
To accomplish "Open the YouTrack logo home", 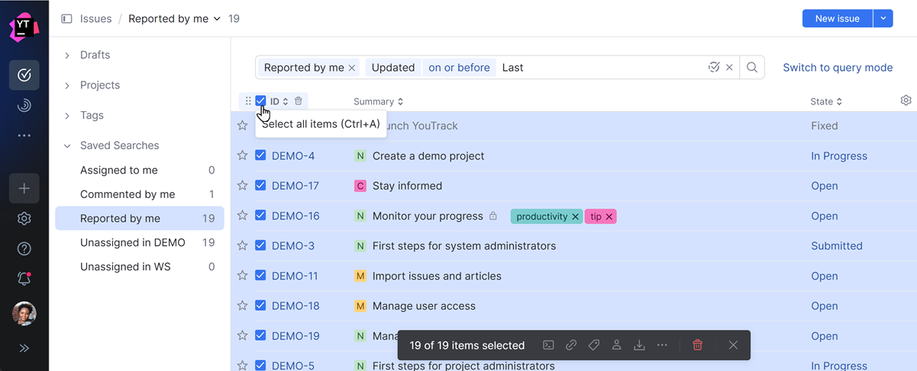I will [x=24, y=27].
